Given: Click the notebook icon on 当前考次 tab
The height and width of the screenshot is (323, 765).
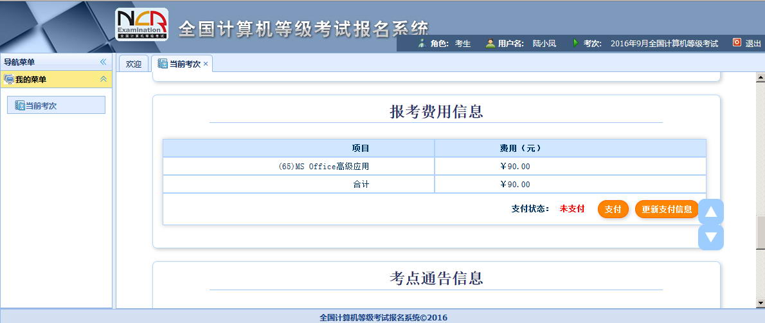Looking at the screenshot, I should pos(163,64).
